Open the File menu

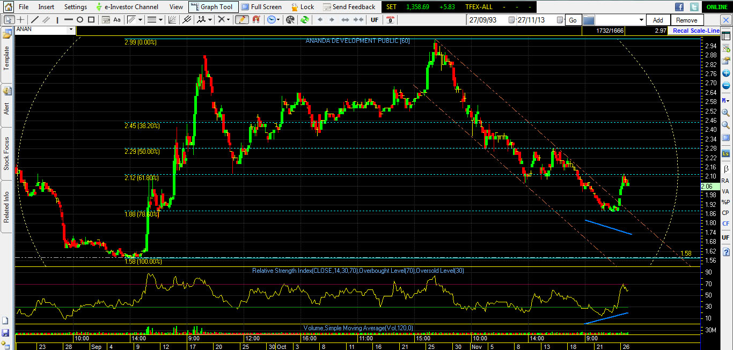[24, 7]
